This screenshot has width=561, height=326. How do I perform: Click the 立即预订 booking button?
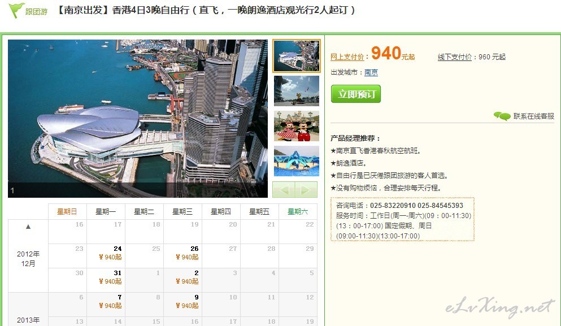355,94
